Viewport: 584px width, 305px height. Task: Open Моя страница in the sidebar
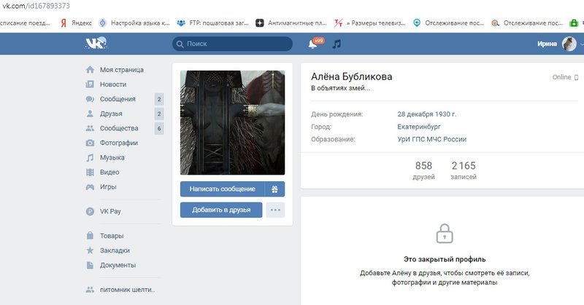tap(121, 70)
